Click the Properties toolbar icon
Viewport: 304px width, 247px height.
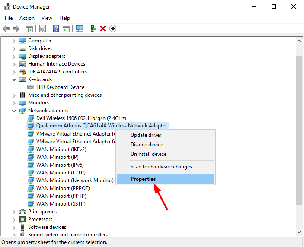pyautogui.click(x=42, y=28)
